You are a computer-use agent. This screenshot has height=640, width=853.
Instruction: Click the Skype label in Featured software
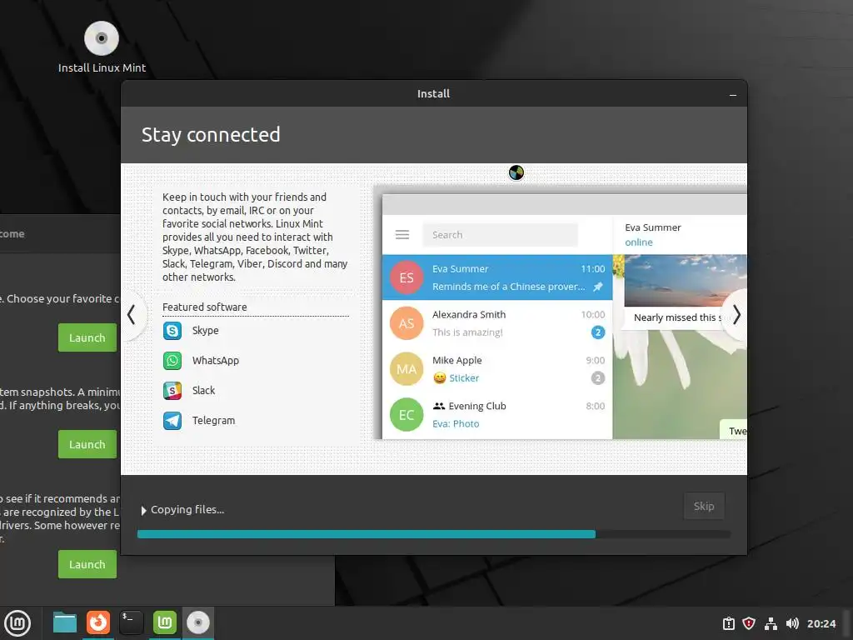coord(205,330)
